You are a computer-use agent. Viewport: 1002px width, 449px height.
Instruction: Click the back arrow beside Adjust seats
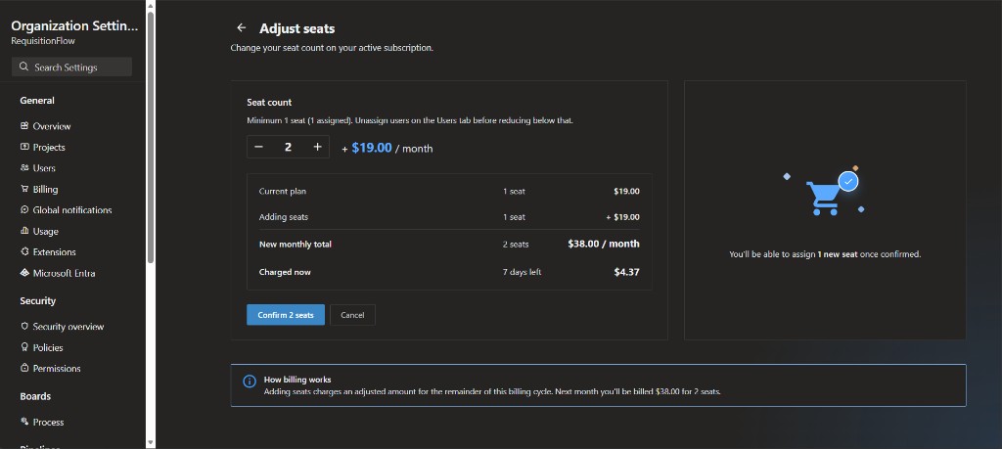[241, 28]
